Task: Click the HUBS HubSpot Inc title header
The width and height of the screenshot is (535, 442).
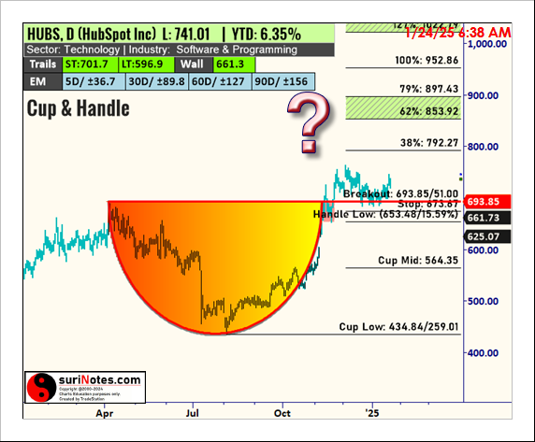Action: coord(180,34)
